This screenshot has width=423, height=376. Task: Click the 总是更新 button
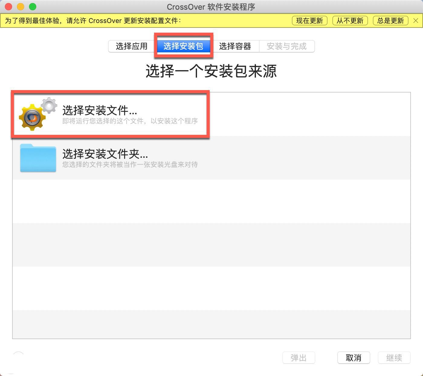tap(390, 21)
